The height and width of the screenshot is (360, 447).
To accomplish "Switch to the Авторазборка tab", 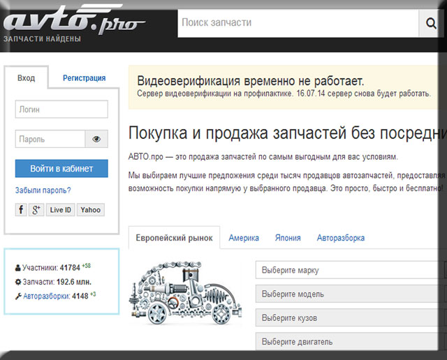I will point(340,238).
